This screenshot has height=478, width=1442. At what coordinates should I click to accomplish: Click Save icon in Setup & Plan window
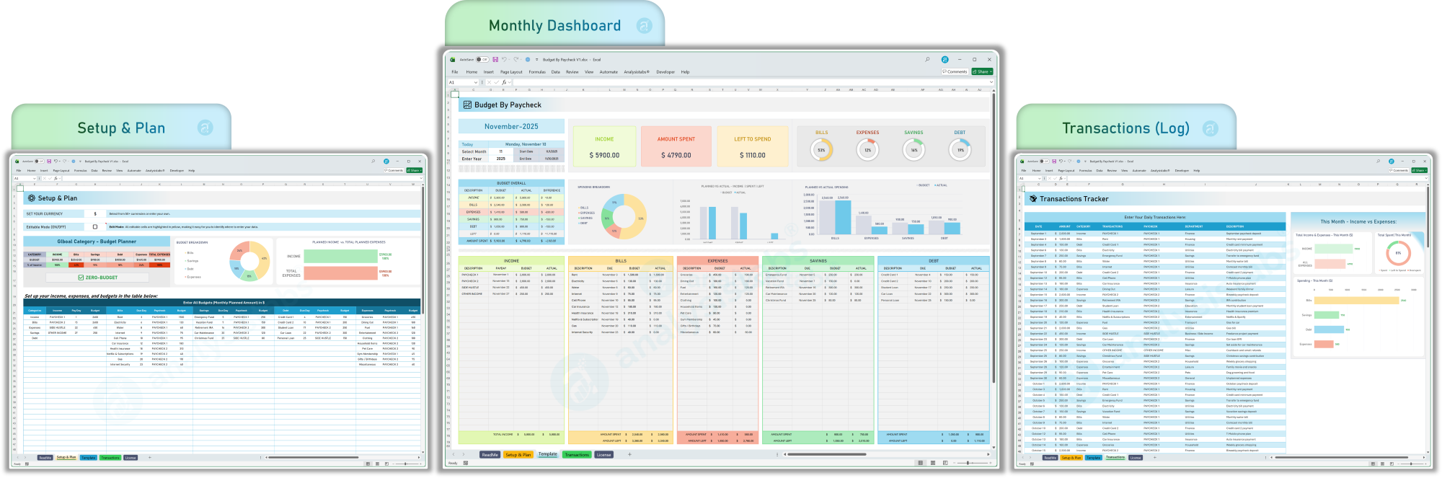(49, 161)
